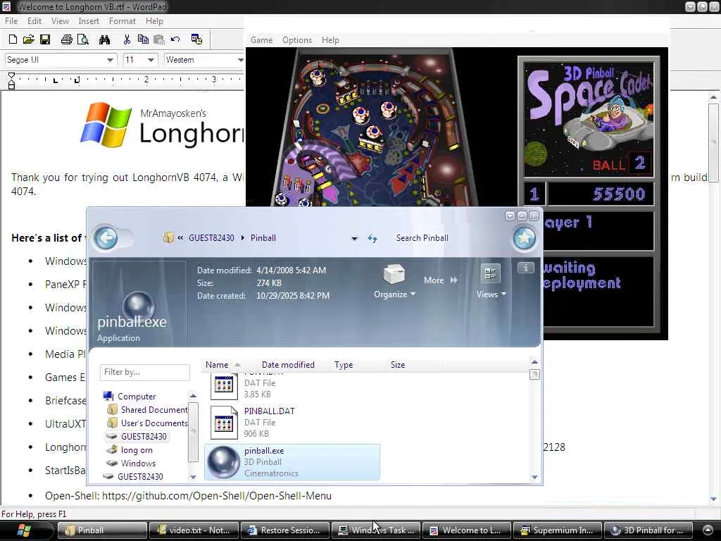Screen dimensions: 721x541
Task: Click the Cut scissors icon in WordPad
Action: point(127,39)
